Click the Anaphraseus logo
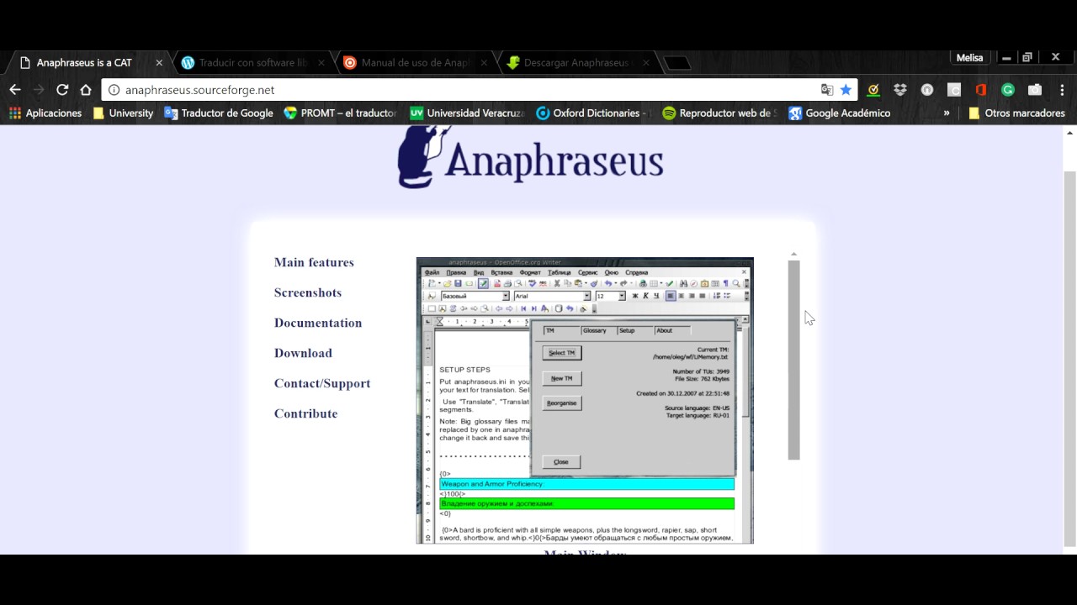 [530, 157]
